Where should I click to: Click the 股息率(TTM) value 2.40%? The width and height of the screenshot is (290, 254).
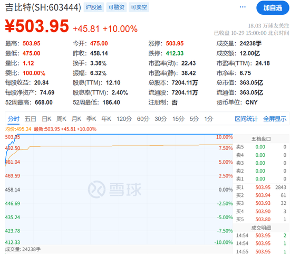click(120, 92)
